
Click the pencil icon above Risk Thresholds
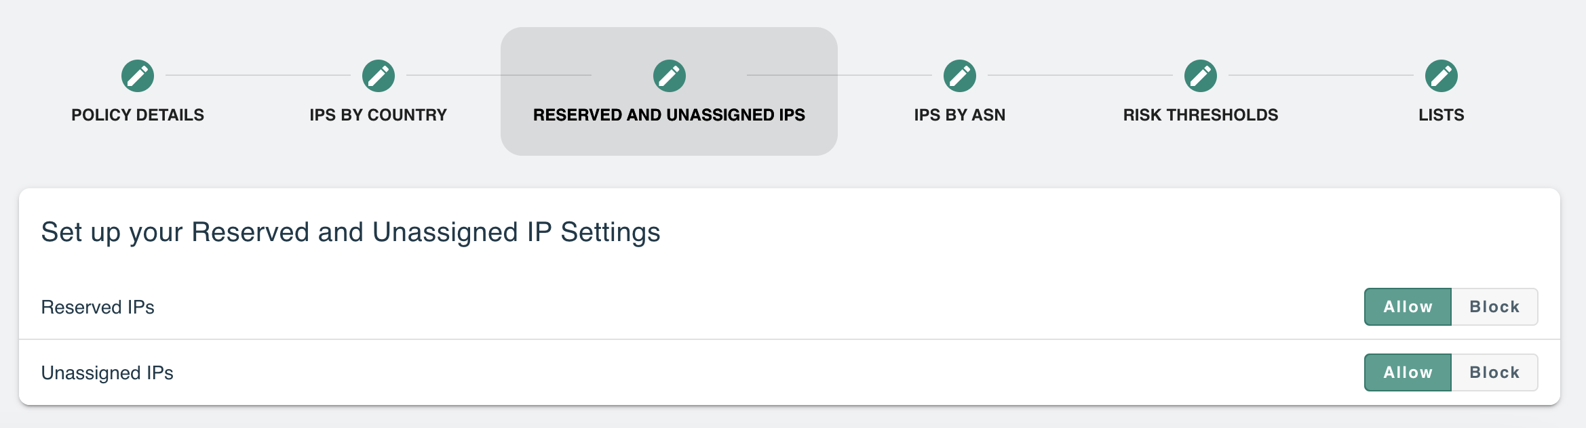pyautogui.click(x=1201, y=75)
